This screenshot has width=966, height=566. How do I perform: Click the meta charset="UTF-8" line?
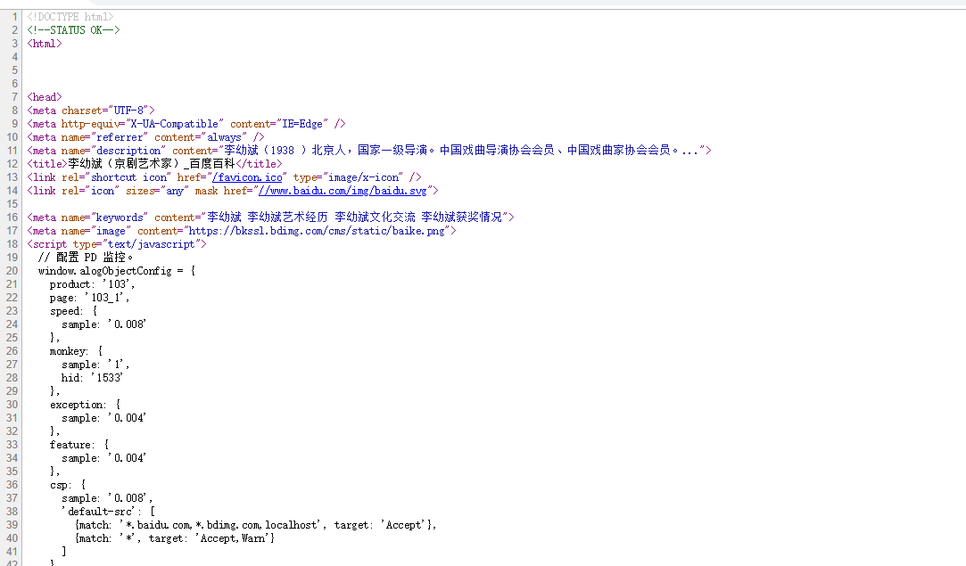[x=91, y=111]
